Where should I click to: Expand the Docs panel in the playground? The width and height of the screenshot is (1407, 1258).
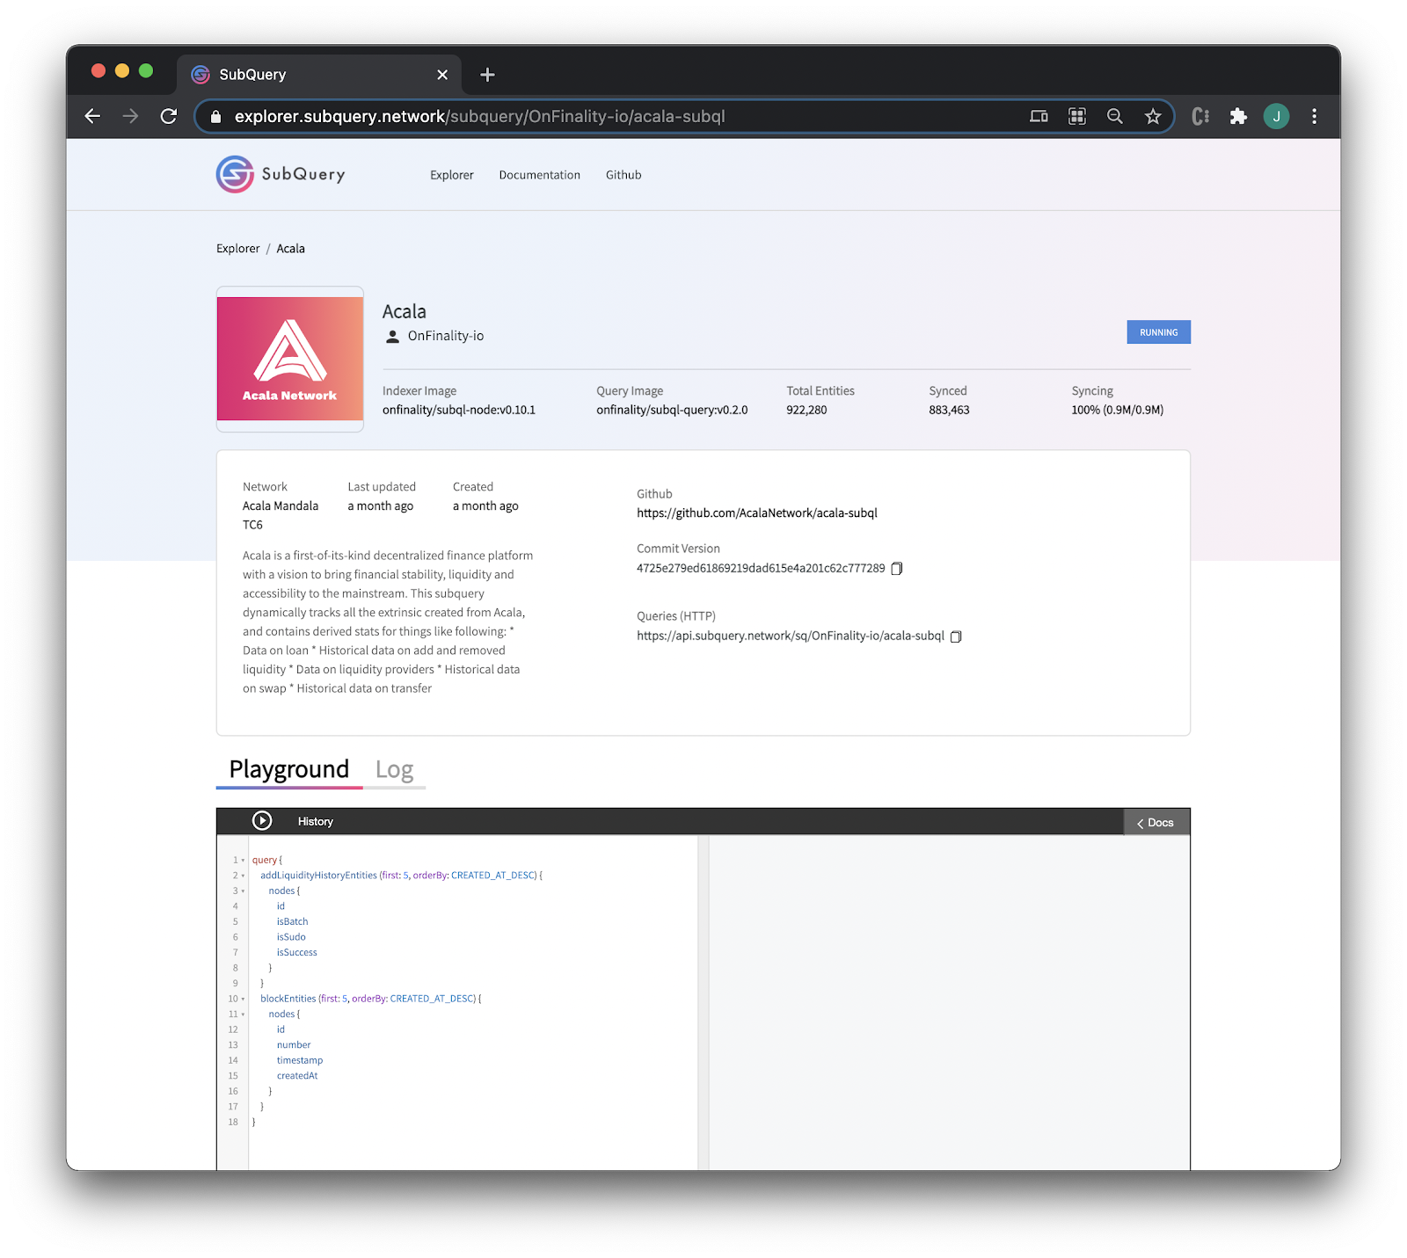(1155, 822)
